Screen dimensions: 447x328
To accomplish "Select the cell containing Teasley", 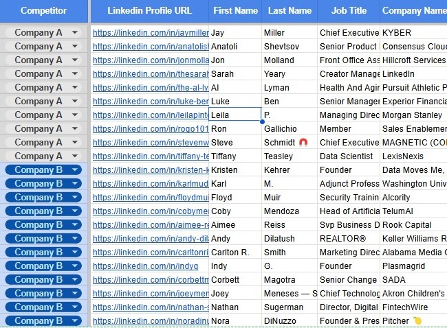I will (290, 156).
